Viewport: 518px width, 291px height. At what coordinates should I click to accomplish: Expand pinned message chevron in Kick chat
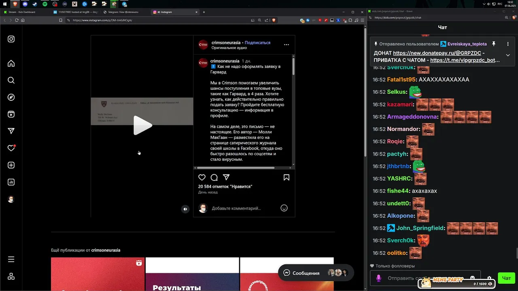point(508,55)
